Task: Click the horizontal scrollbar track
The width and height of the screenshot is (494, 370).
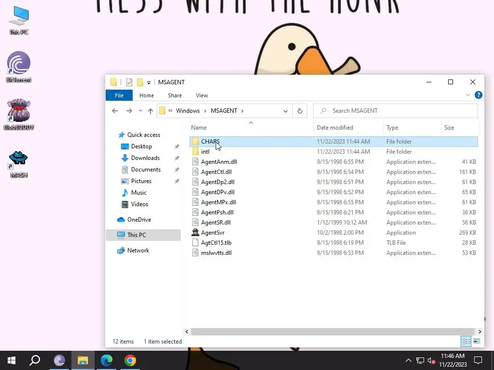Action: [x=332, y=331]
